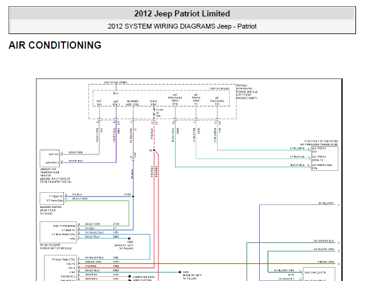
Task: Click the 'BLOWER MTR CTRL' pin label
Action: click(132, 103)
